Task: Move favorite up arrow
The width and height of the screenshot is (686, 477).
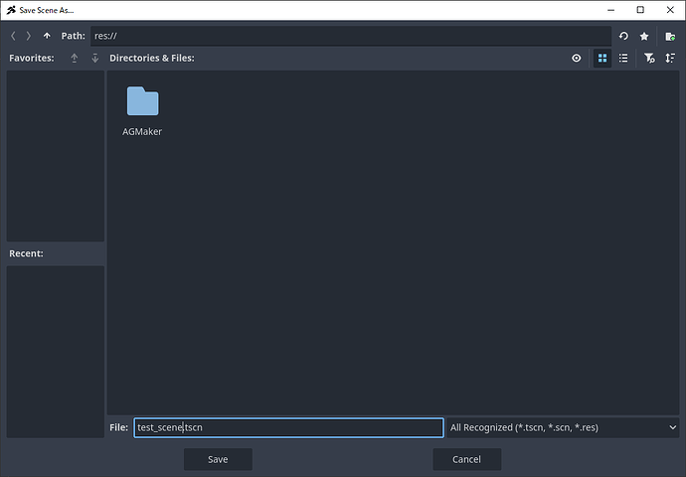Action: pos(74,59)
